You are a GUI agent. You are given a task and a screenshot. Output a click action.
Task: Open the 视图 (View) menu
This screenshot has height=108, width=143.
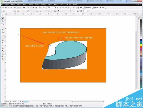(x=19, y=5)
